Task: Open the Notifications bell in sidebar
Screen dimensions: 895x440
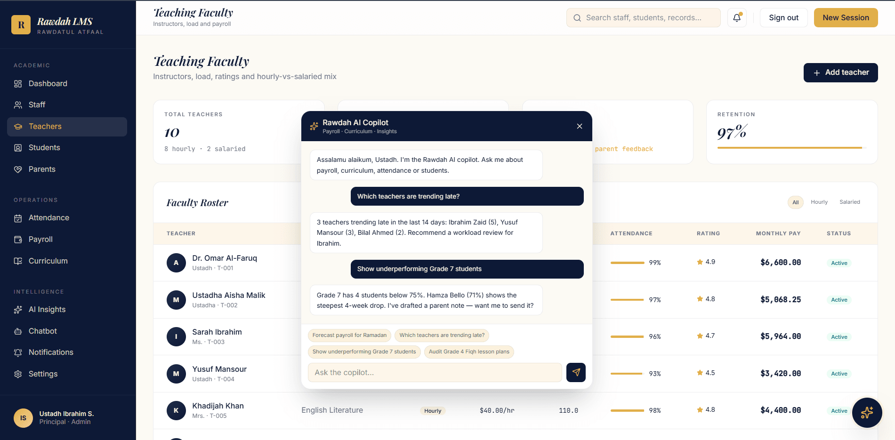Action: coord(18,352)
